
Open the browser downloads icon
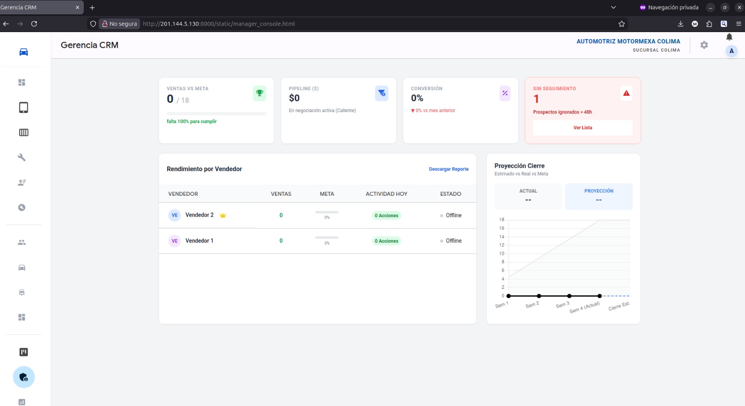click(680, 24)
